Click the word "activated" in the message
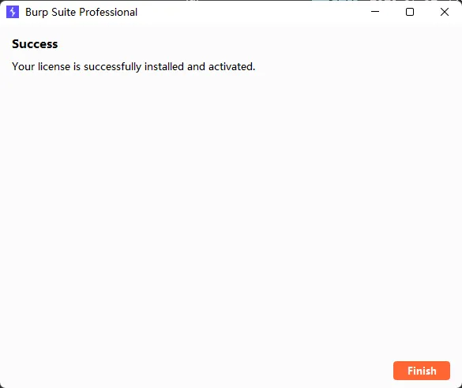462x388 pixels. tap(231, 66)
